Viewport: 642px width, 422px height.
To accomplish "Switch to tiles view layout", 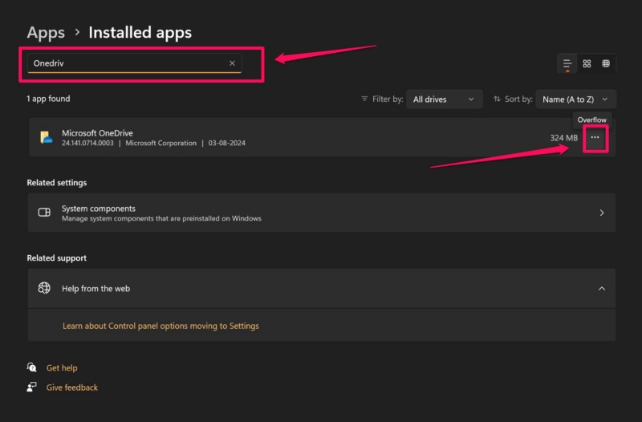I will click(x=606, y=63).
